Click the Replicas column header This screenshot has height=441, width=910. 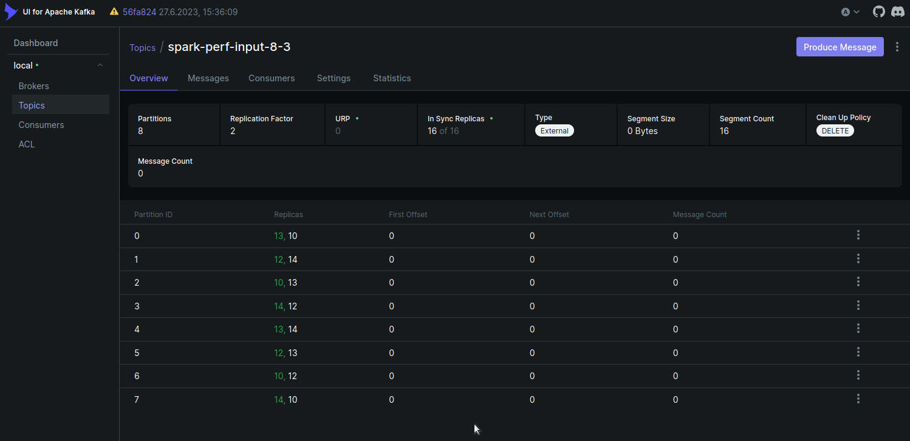pos(289,215)
